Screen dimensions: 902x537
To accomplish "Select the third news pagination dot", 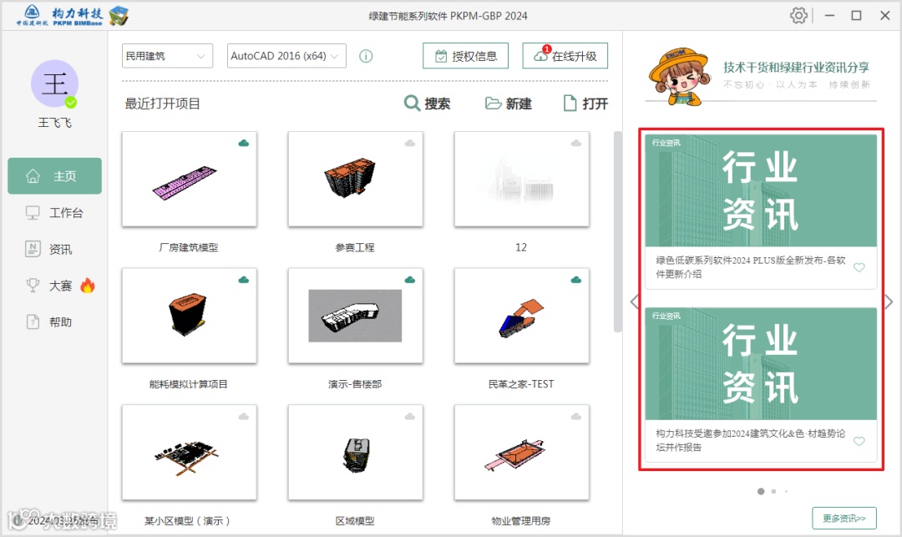I will [x=786, y=491].
